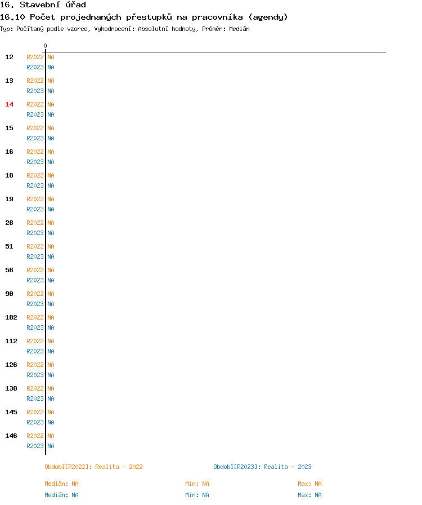Select row label 112
This screenshot has height=505, width=422.
coord(11,341)
